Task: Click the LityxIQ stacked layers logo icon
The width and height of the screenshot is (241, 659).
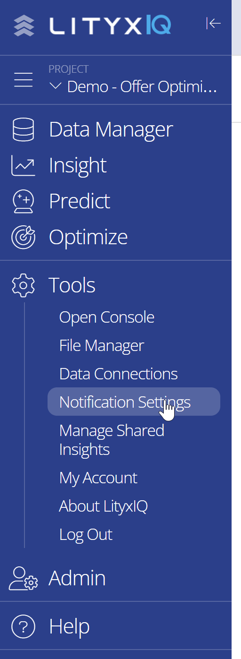Action: (x=24, y=26)
